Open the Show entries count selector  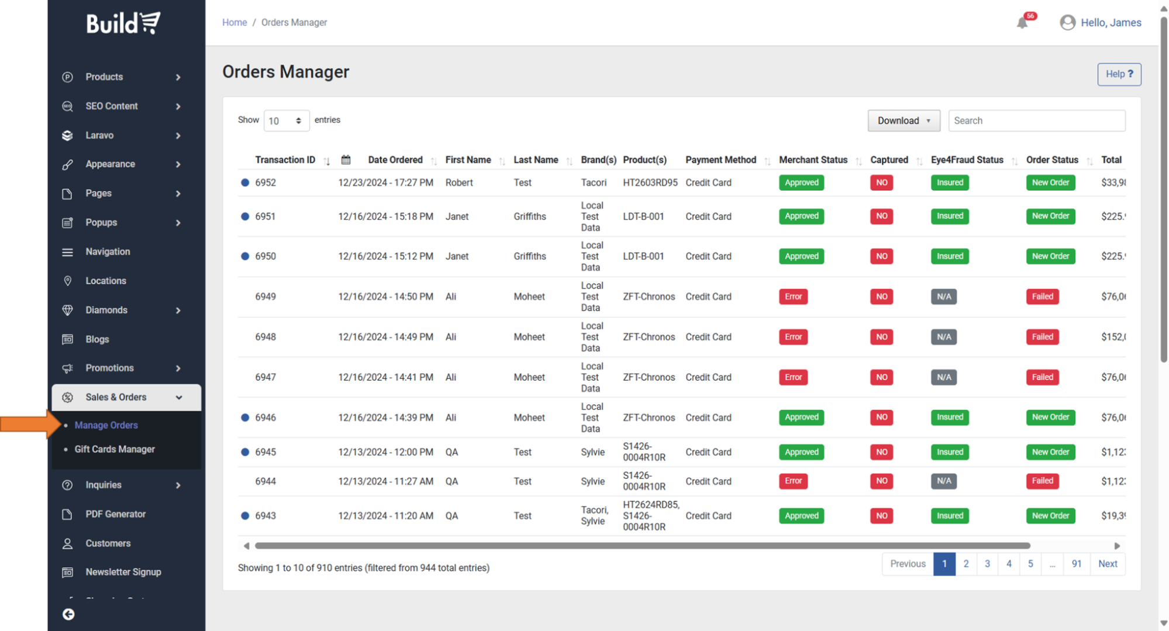[286, 120]
